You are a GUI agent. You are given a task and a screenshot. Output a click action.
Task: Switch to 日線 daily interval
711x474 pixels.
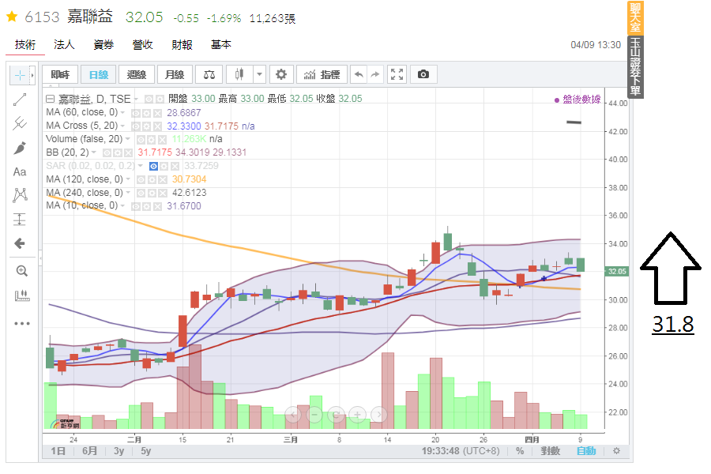click(x=99, y=74)
